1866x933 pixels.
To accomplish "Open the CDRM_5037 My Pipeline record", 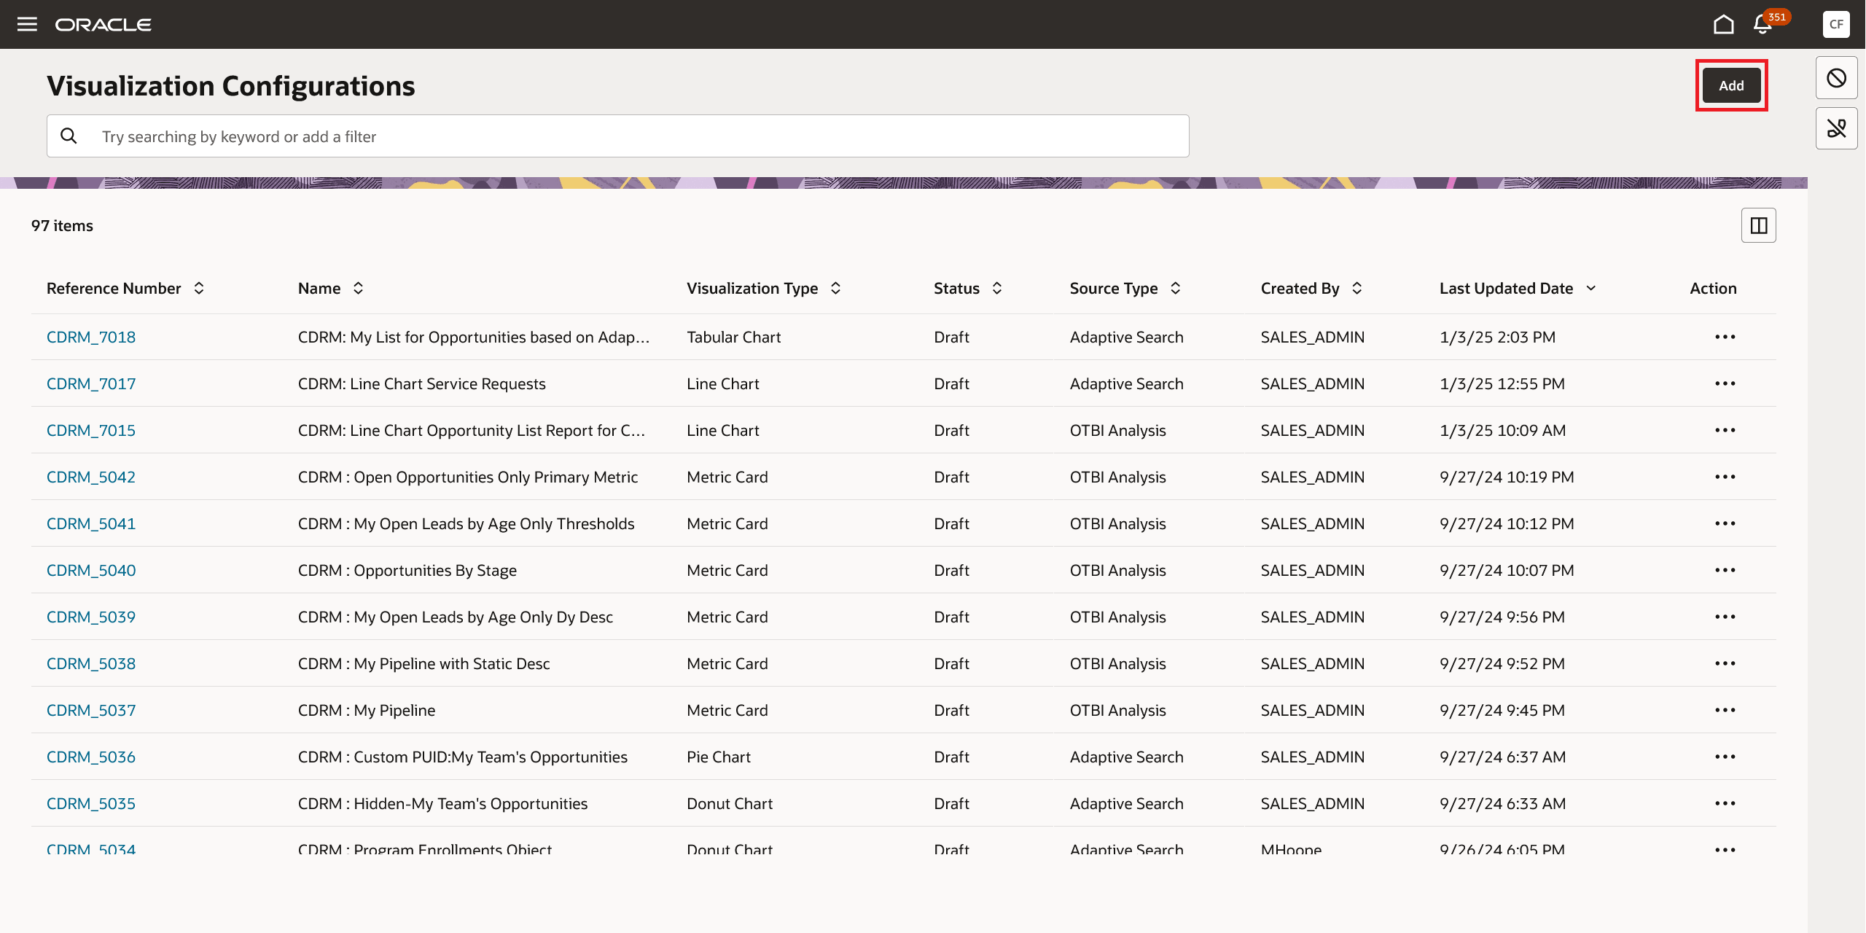I will coord(90,710).
